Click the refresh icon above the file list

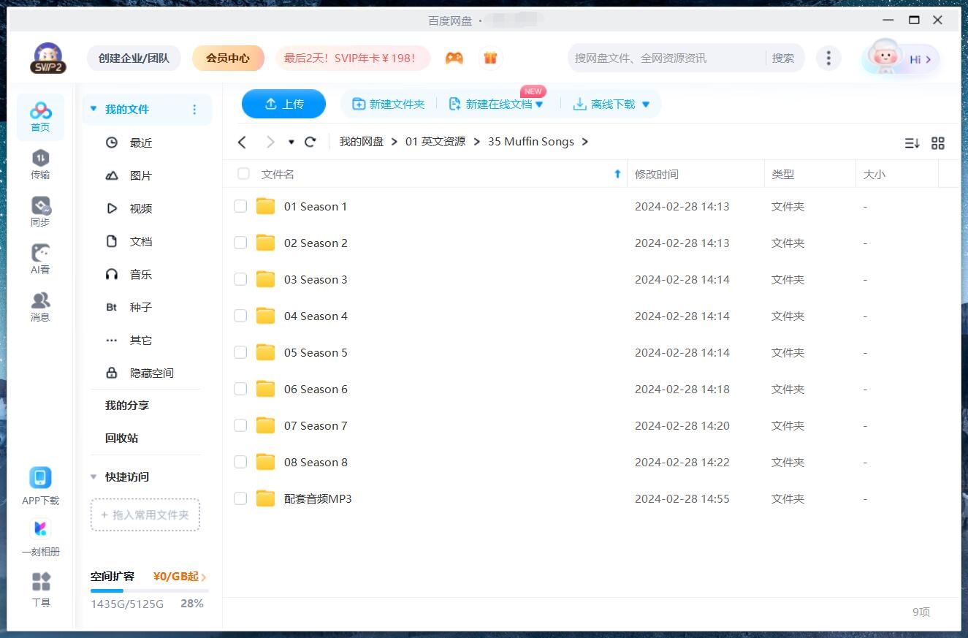pos(310,141)
